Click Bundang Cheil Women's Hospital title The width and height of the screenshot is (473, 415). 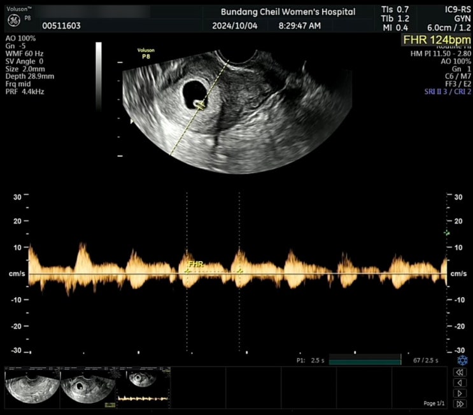[288, 12]
